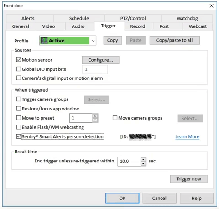Check the Move to preset option
The image size is (219, 209).
[19, 118]
